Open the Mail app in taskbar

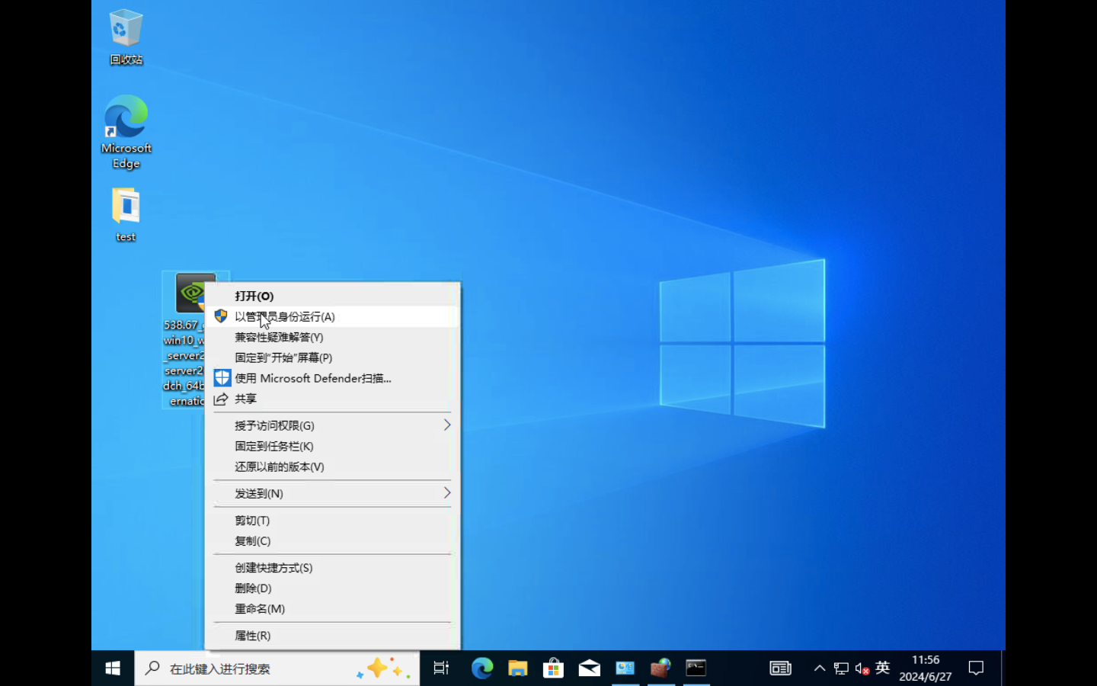click(x=590, y=668)
